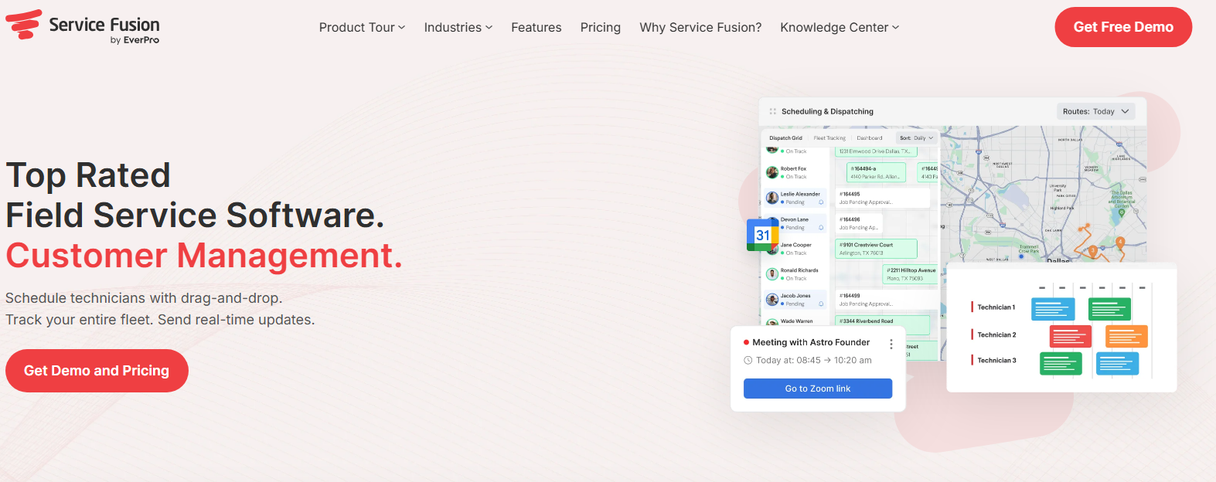Click the green job card for Technician 1
Screen dimensions: 1216x482
pyautogui.click(x=1109, y=309)
